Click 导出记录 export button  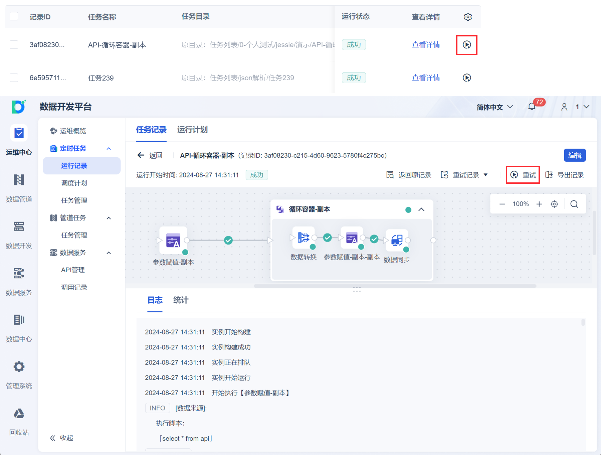pos(565,175)
